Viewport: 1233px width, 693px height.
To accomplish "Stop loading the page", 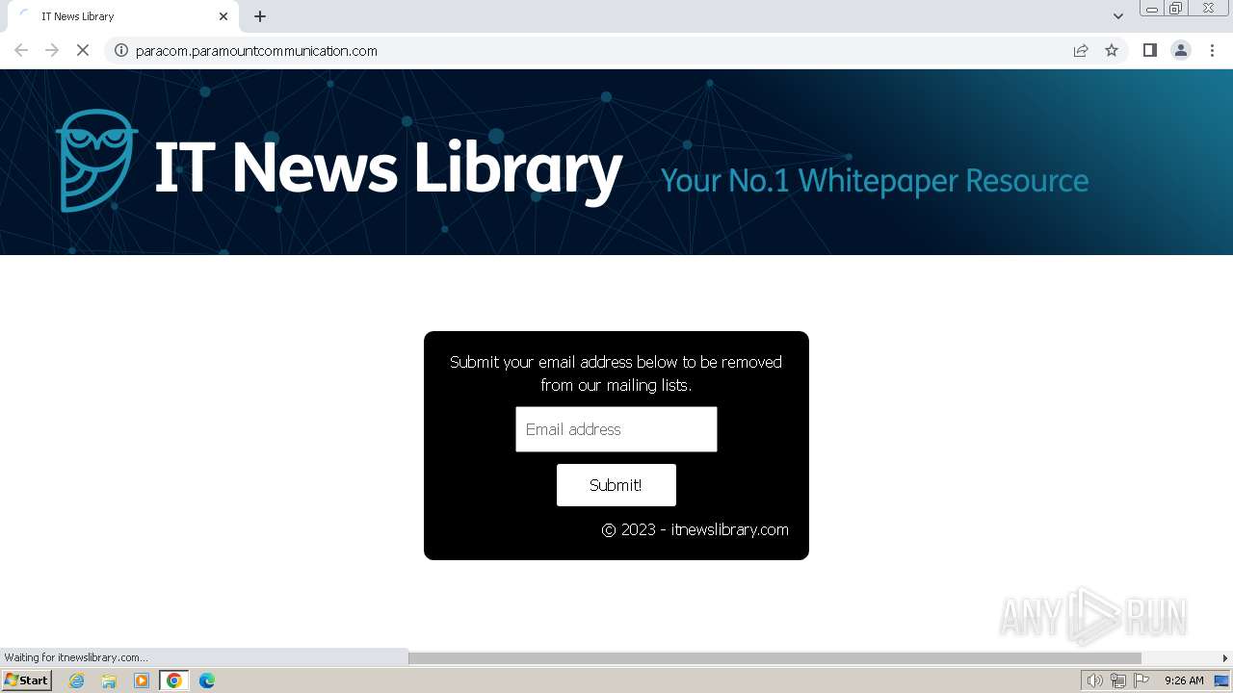I will coord(83,50).
